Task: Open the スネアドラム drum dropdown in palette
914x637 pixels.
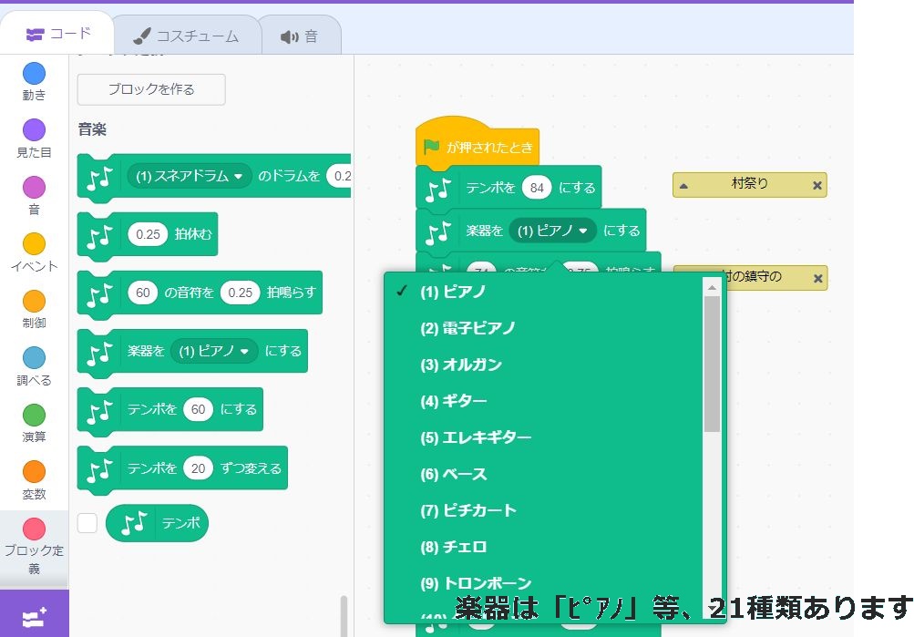Action: 190,176
